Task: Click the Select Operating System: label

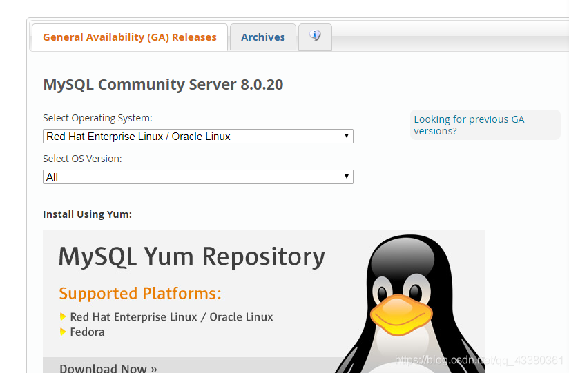Action: point(97,118)
